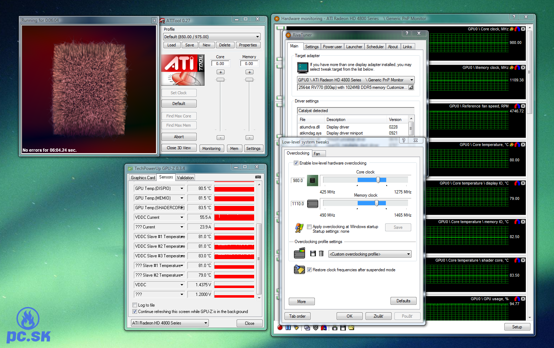Open the yellow folder icon in monitoring toolbar
Viewport: 554px width, 348px height.
click(x=351, y=328)
